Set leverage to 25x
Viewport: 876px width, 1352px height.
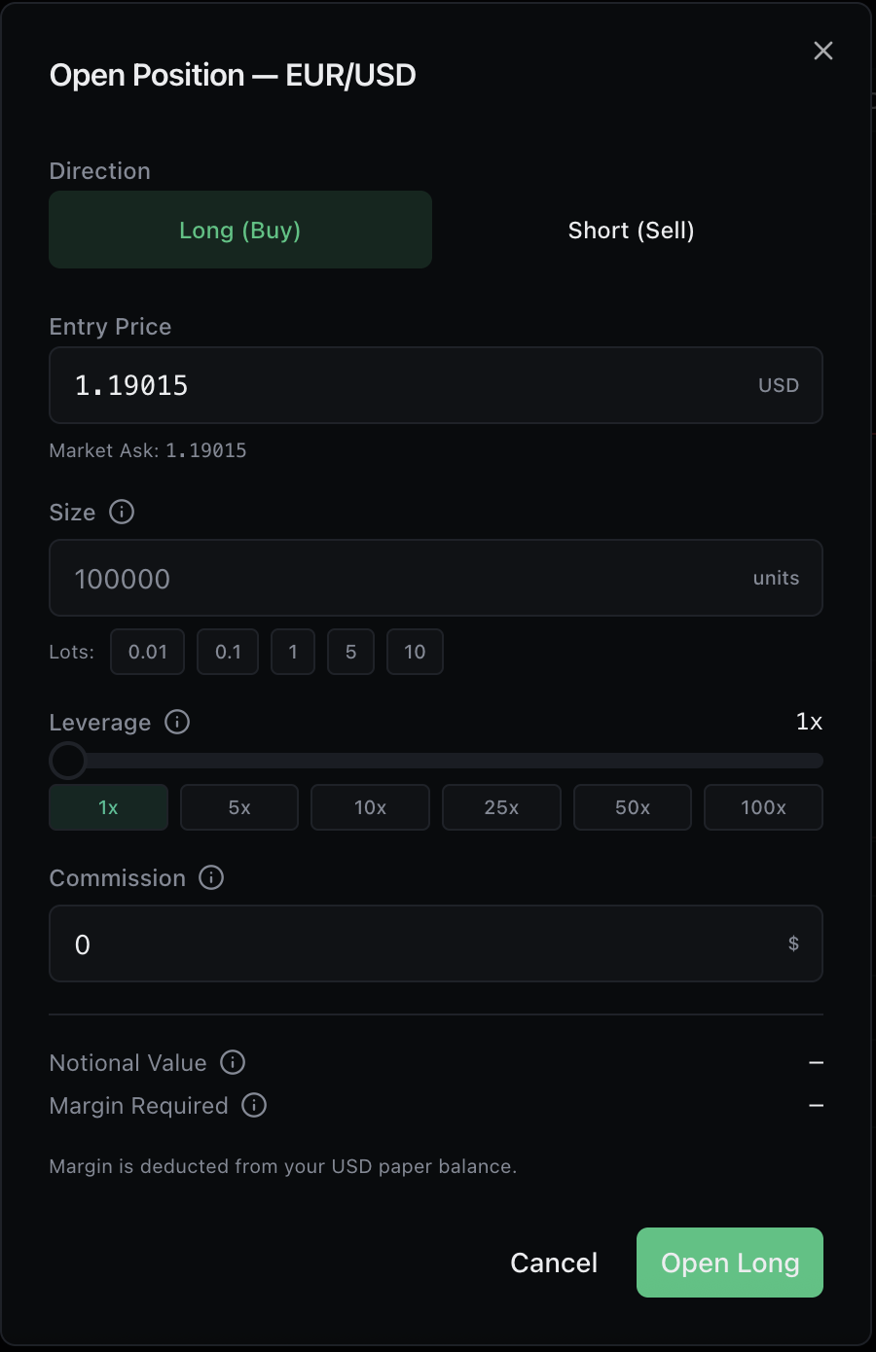[x=500, y=807]
